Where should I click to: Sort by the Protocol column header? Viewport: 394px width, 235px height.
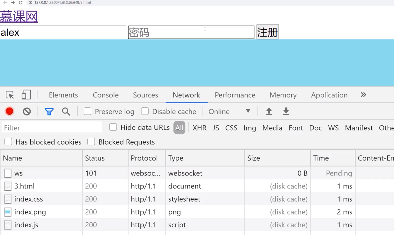pyautogui.click(x=147, y=158)
